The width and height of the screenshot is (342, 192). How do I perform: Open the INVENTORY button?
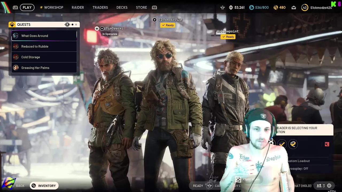tap(44, 186)
